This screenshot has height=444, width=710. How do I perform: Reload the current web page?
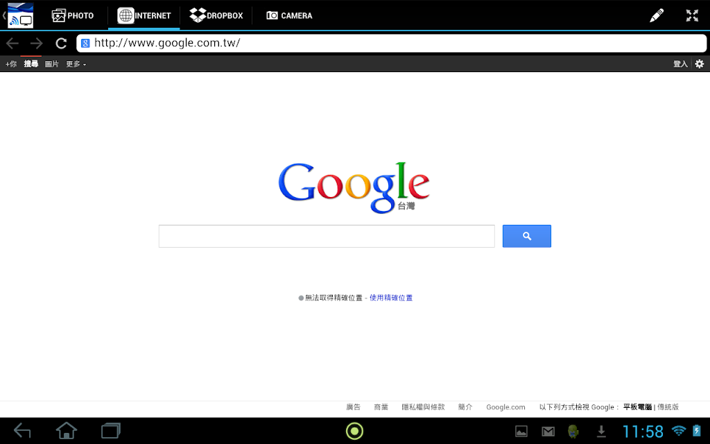61,44
